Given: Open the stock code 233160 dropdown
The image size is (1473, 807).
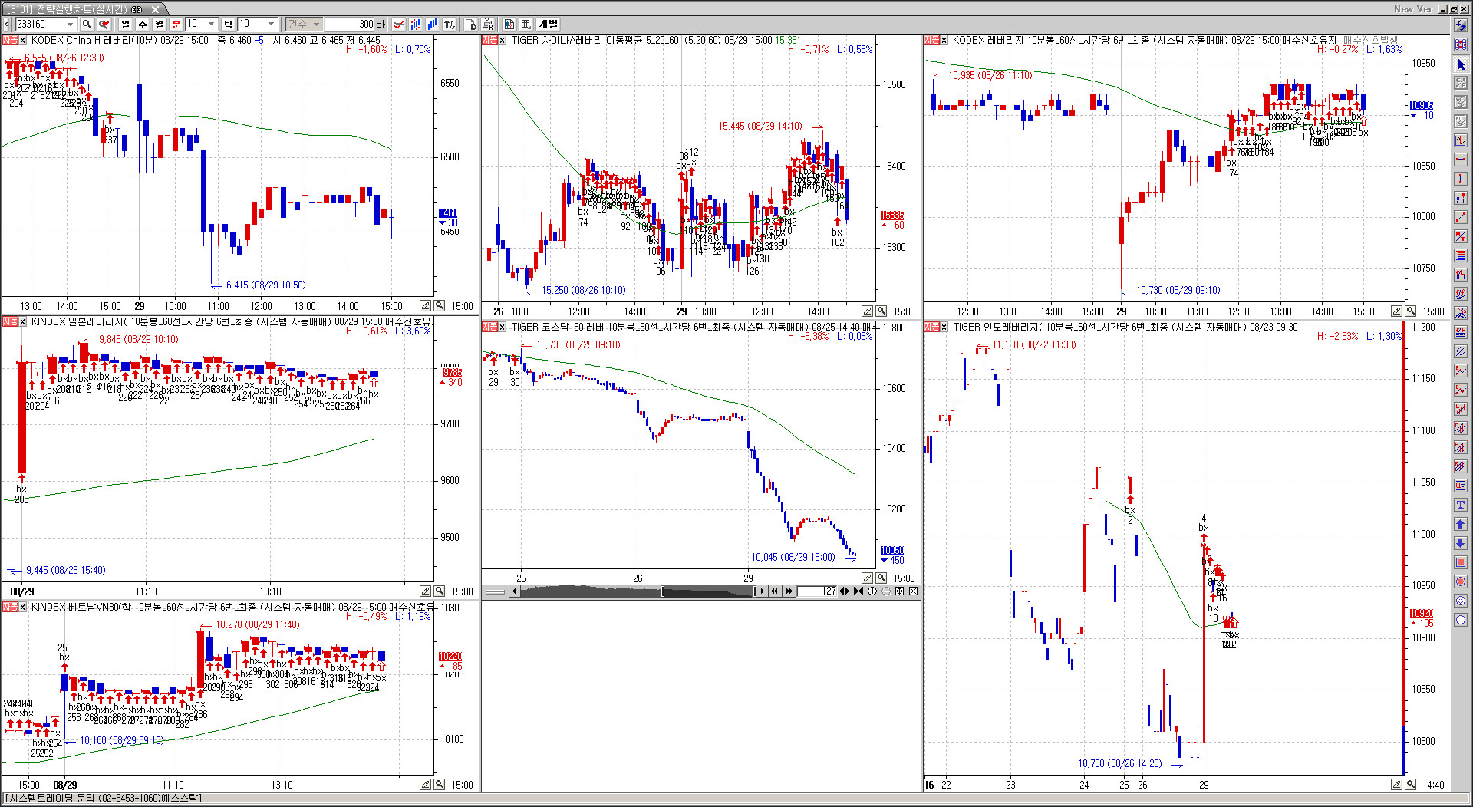Looking at the screenshot, I should 70,25.
